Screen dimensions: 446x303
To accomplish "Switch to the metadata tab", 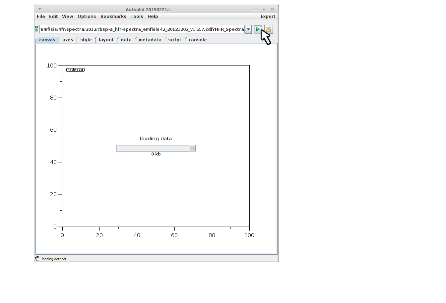I will point(150,40).
